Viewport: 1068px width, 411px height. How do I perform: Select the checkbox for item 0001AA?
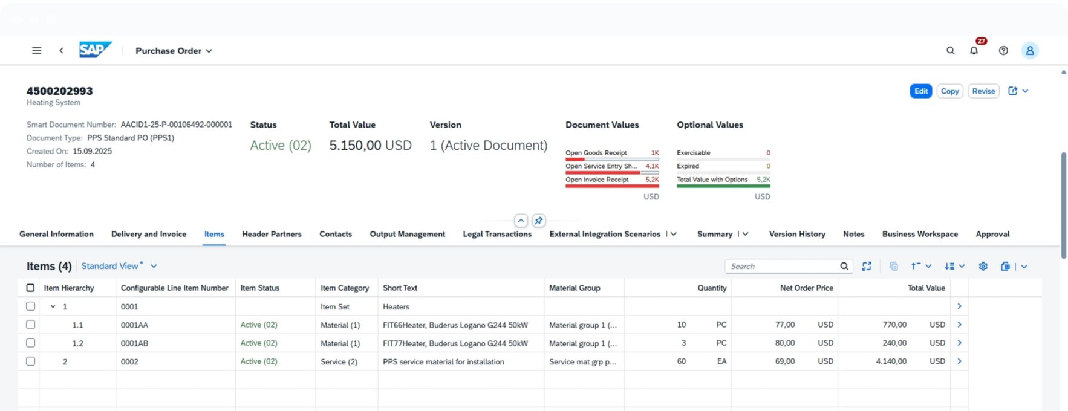[x=30, y=325]
